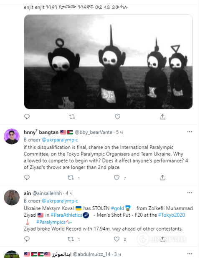Like the Teletubbies image tweet
This screenshot has width=200, height=258.
pos(117,117)
